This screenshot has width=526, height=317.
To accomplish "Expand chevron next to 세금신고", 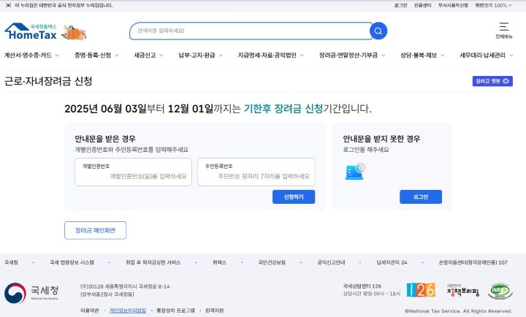I will coord(161,56).
